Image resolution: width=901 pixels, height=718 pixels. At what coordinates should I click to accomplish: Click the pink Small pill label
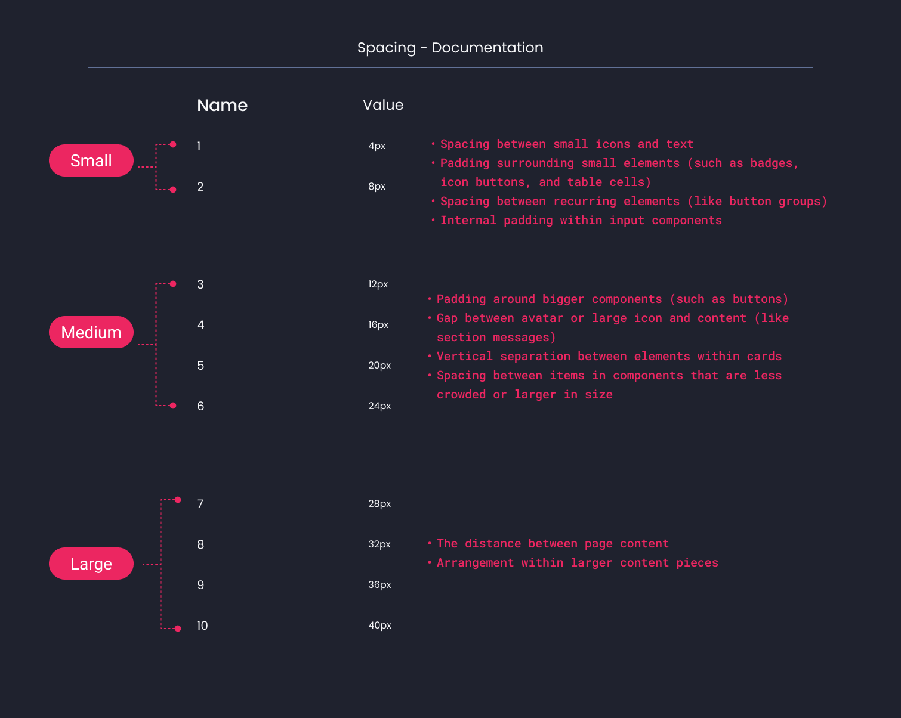[x=91, y=160]
